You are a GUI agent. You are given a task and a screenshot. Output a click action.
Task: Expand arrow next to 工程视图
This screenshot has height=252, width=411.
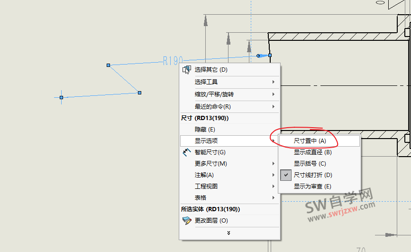pyautogui.click(x=274, y=187)
